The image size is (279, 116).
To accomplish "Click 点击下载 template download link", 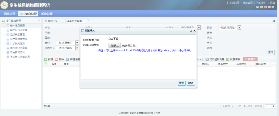I will click(x=113, y=39).
